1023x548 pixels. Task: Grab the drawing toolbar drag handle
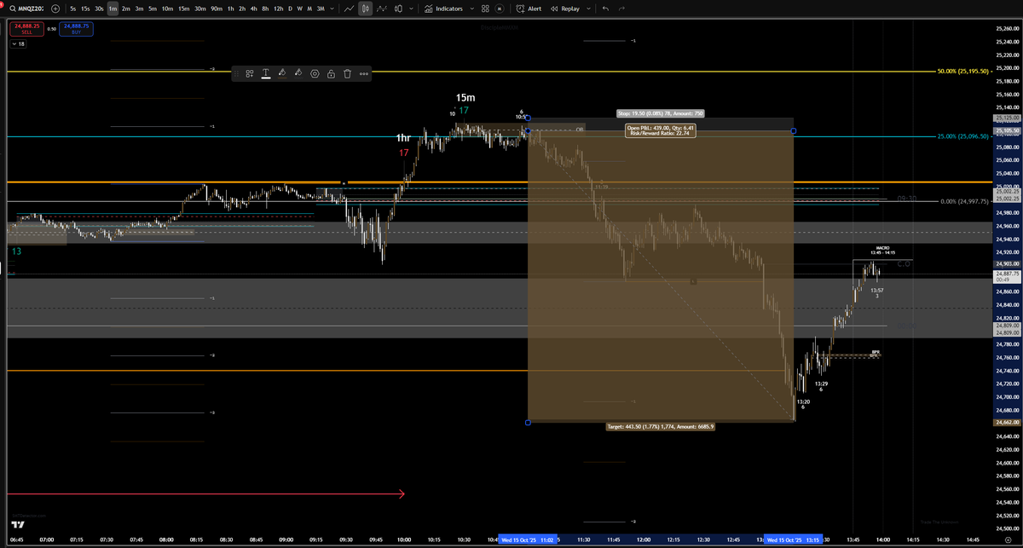click(x=237, y=73)
